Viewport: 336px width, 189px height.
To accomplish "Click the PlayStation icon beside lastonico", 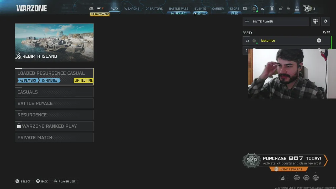I will [319, 40].
